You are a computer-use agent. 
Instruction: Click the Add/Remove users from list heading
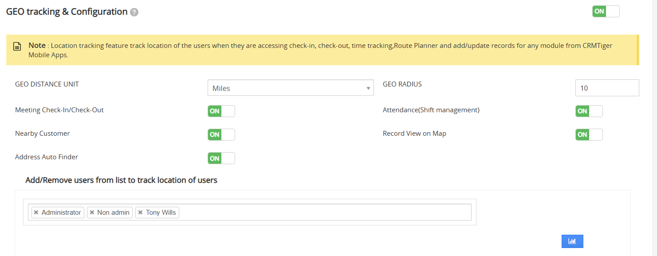(122, 180)
